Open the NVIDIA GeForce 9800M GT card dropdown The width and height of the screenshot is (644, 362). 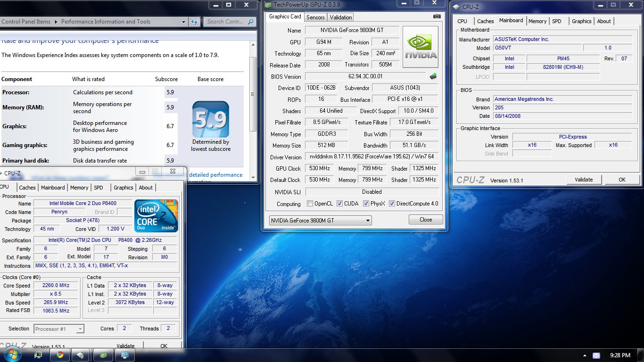pyautogui.click(x=321, y=220)
